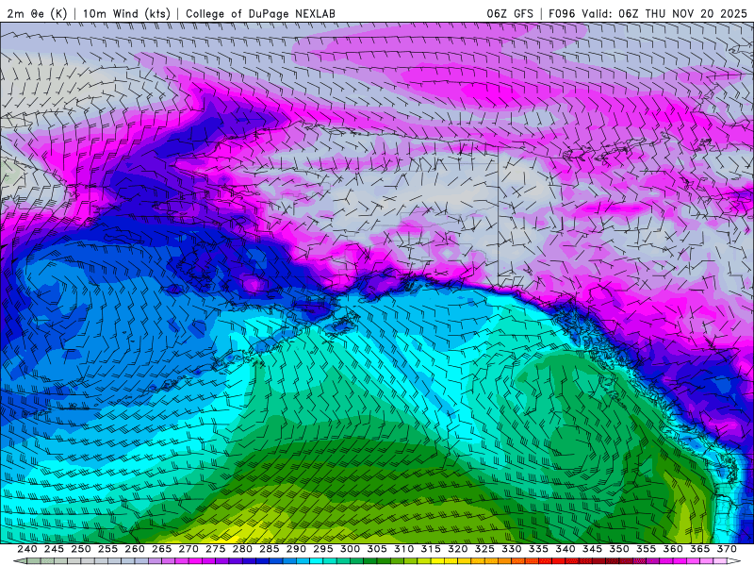Select the 265 legend value

tap(161, 549)
